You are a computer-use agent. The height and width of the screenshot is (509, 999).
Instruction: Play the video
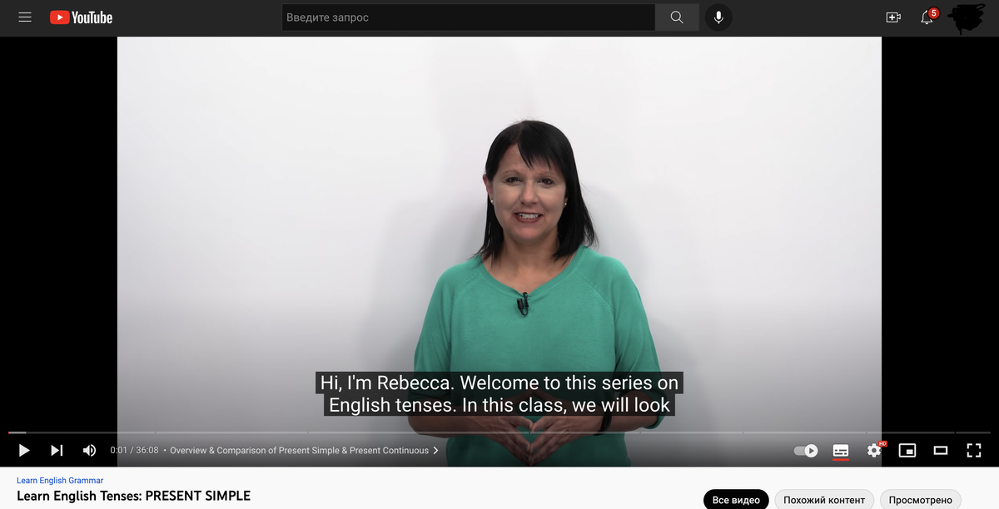24,450
